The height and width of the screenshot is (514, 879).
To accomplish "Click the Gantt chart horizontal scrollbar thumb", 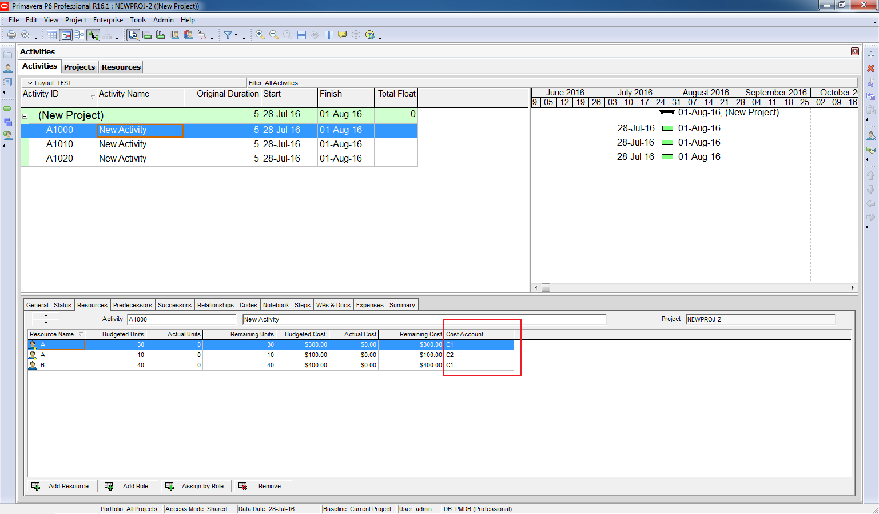I will click(x=546, y=288).
